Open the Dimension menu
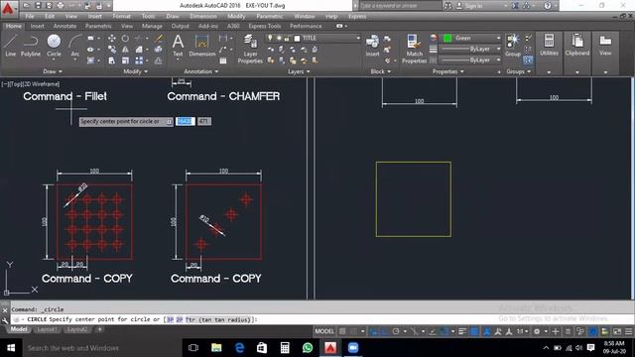 pyautogui.click(x=203, y=16)
